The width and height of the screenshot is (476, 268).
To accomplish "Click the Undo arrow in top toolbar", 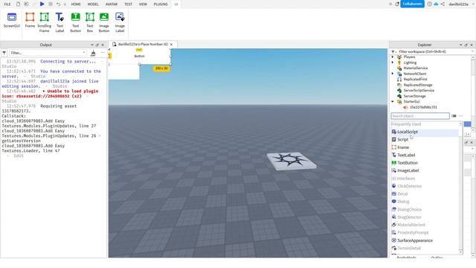I will pyautogui.click(x=58, y=4).
